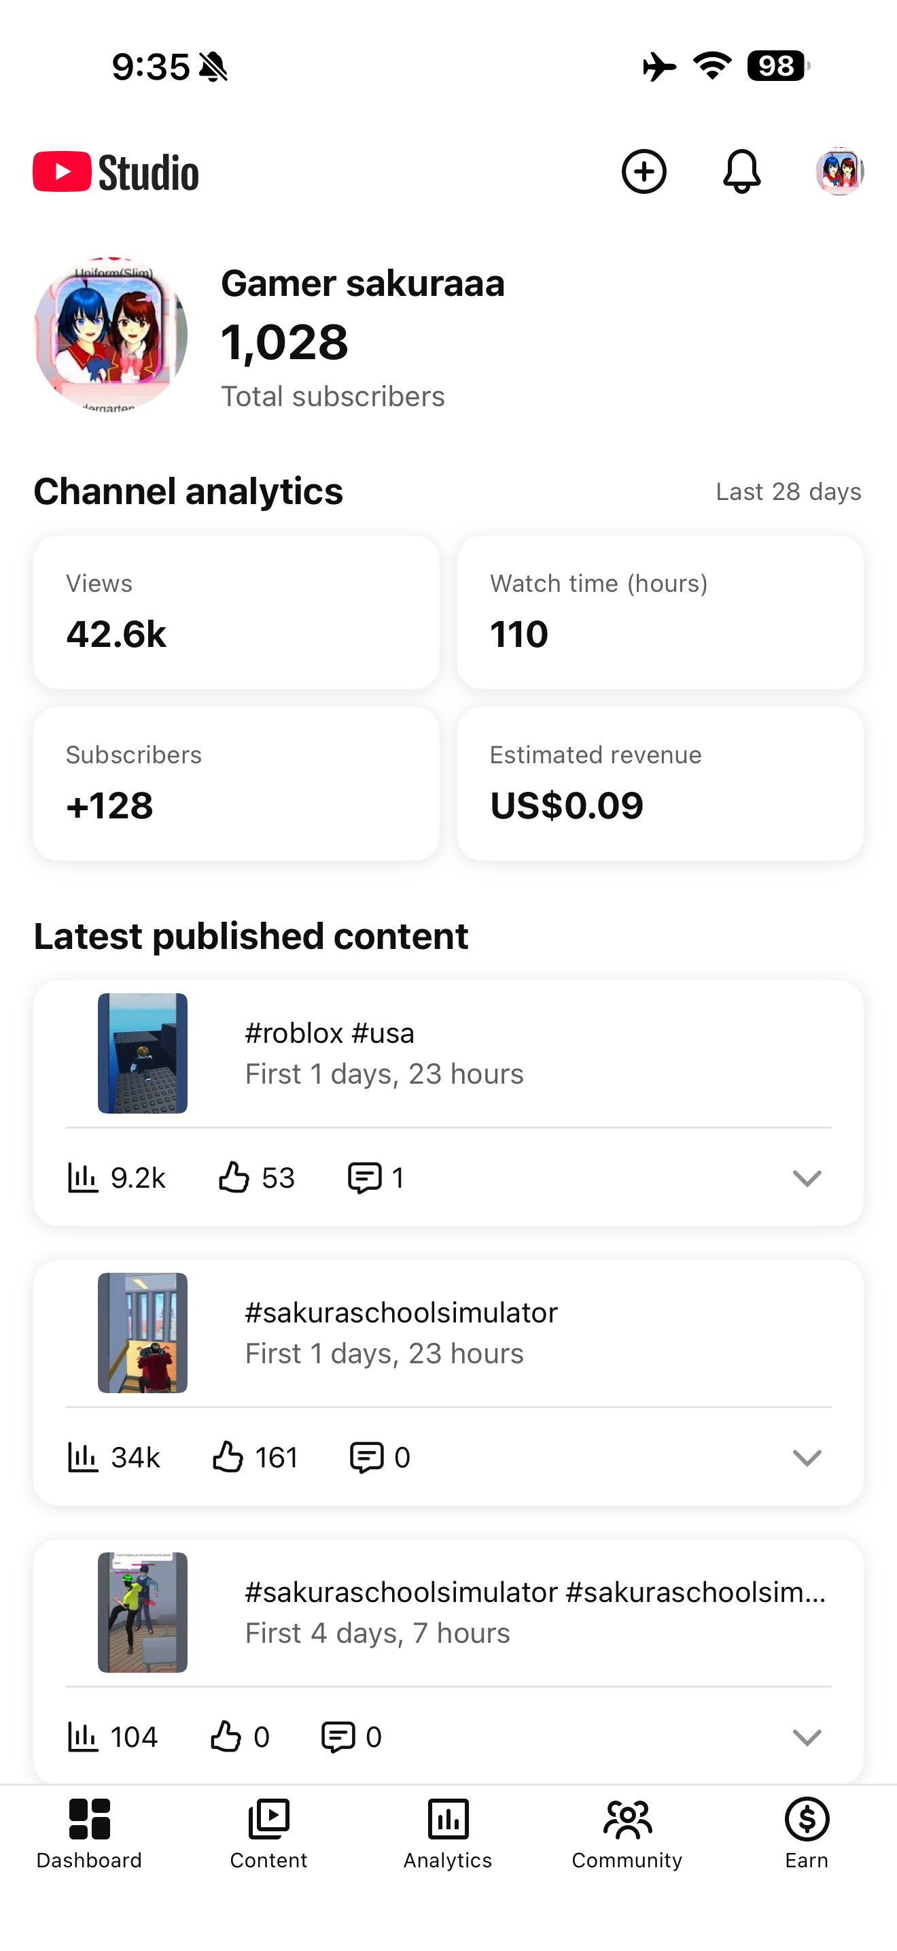897x1951 pixels.
Task: Tap comments icon on #roblox #usa video
Action: 364,1178
